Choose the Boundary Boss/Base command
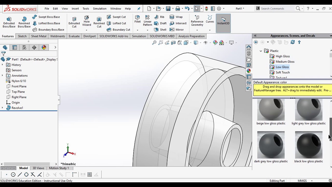The image size is (332, 187). tap(48, 30)
